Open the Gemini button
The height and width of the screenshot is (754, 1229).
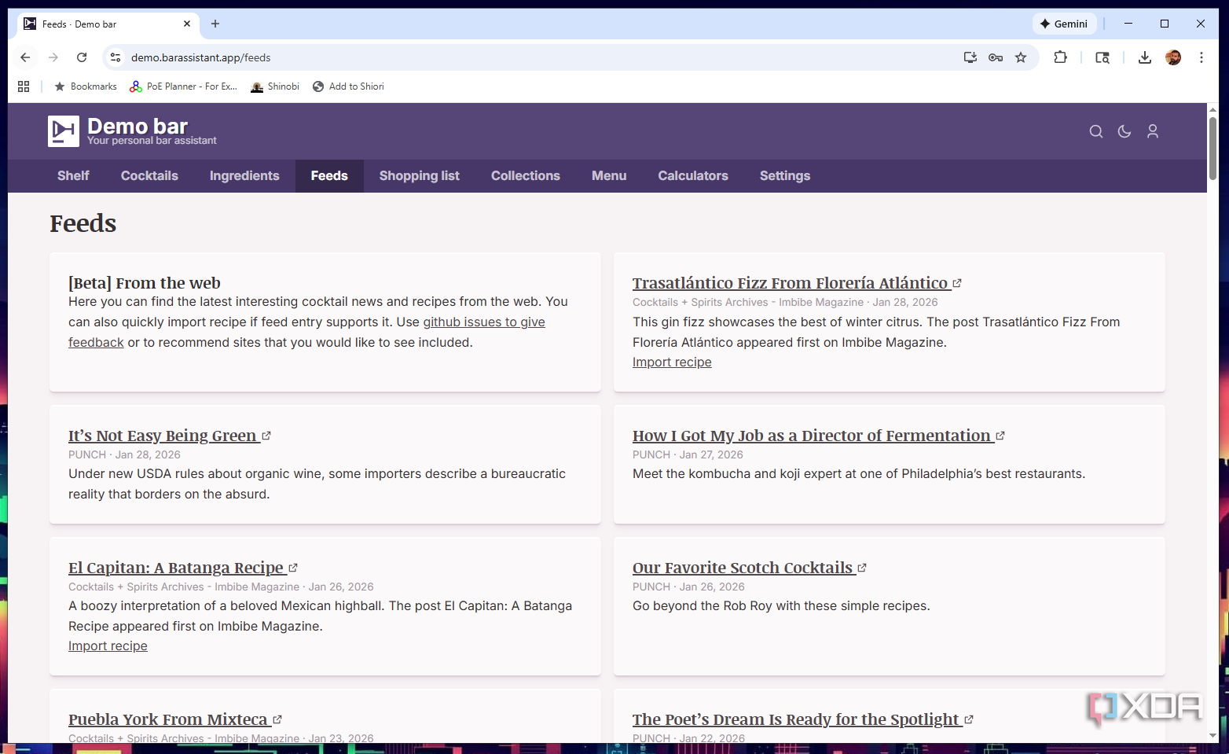(1064, 24)
